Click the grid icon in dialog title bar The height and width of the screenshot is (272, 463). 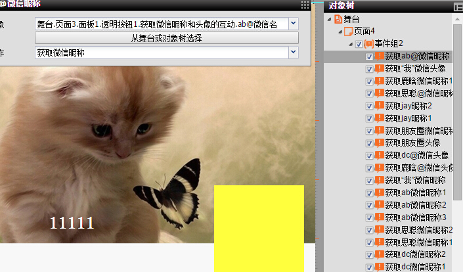tap(305, 5)
